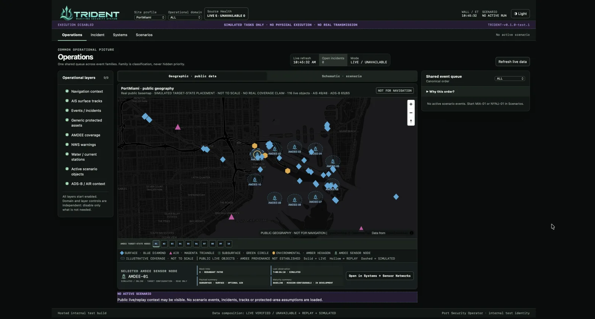The width and height of the screenshot is (595, 319).
Task: Click magenta air triangle near Brickell Hammock
Action: coord(231,217)
